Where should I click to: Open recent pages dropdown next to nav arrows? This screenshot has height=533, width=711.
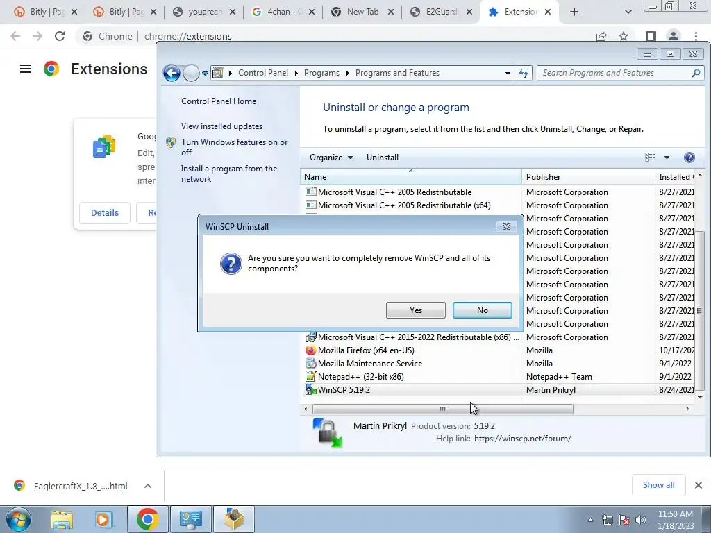[x=205, y=73]
